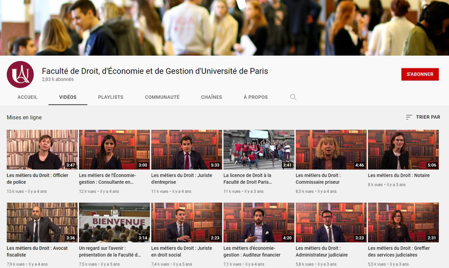Open the BIENVENUE presentation video thumbnail

coord(114,223)
